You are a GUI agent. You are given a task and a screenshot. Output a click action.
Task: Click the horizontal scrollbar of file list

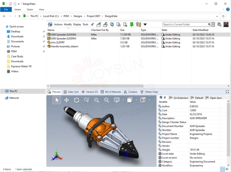[x=96, y=86]
